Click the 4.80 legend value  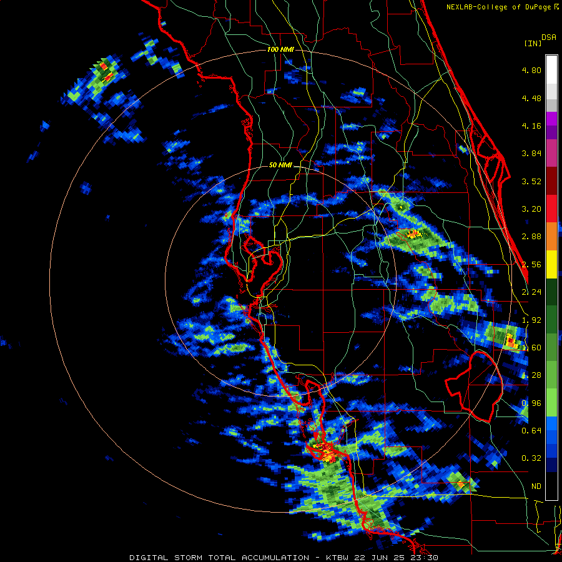[x=531, y=70]
